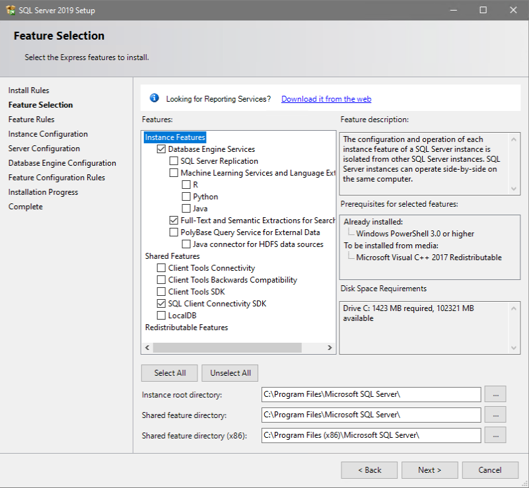Viewport: 529px width, 488px height.
Task: Browse for the Instance root directory
Action: point(495,394)
